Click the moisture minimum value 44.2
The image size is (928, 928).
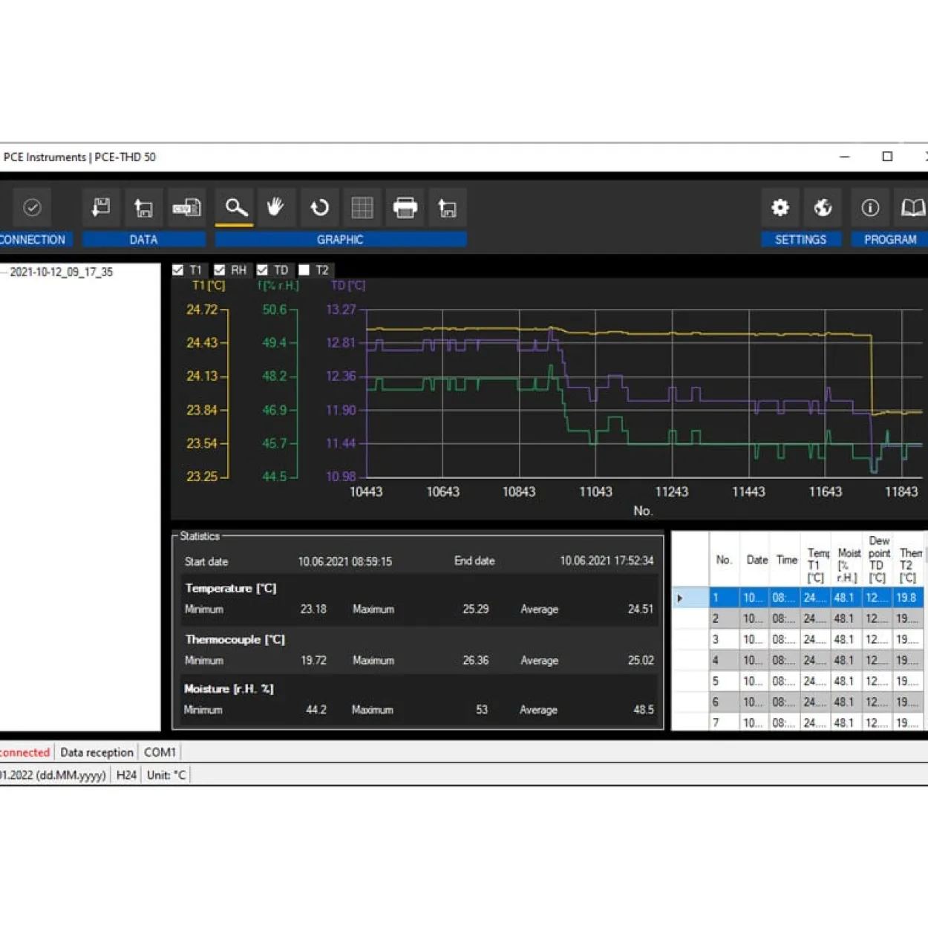click(x=316, y=710)
